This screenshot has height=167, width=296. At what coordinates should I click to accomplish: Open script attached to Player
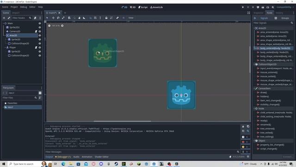(x=36, y=47)
